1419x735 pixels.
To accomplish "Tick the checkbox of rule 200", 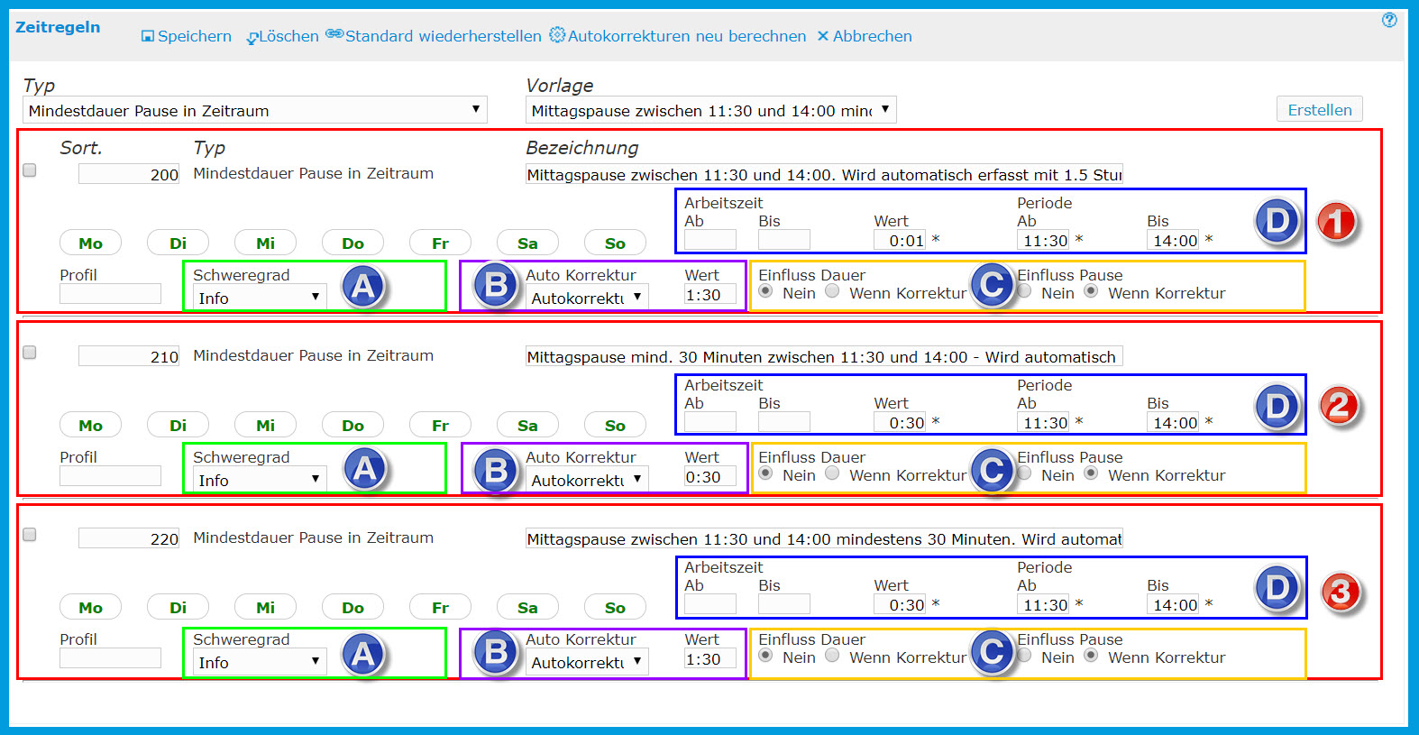I will click(x=30, y=170).
